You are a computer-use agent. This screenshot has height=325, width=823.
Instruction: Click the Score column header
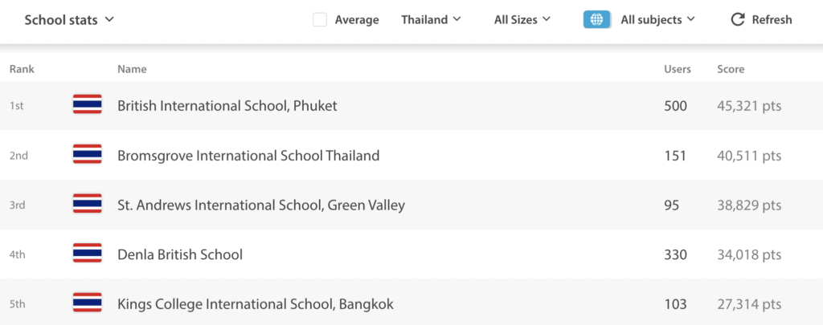[x=731, y=69]
